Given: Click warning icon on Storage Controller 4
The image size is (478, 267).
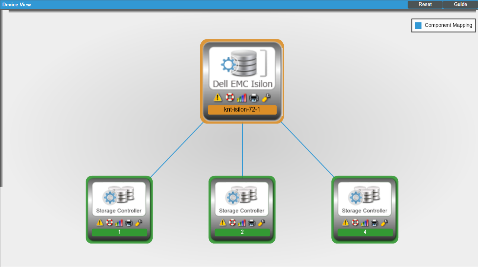Looking at the screenshot, I should [x=345, y=223].
